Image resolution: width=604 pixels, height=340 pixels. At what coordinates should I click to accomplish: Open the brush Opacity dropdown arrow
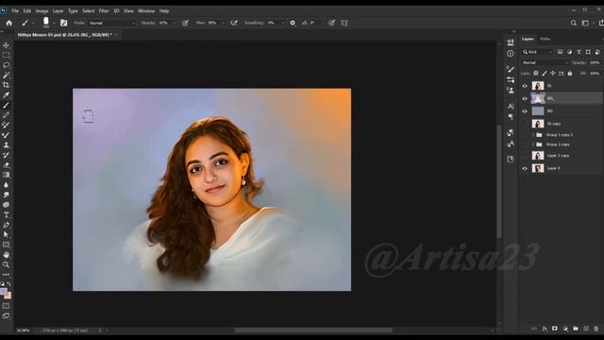(x=174, y=23)
